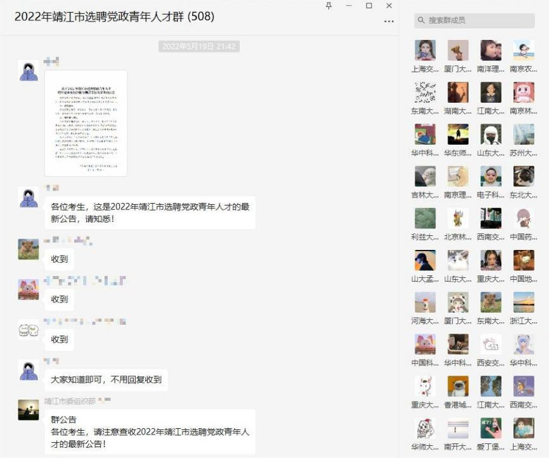
Task: Maximize the chat window
Action: tap(369, 6)
